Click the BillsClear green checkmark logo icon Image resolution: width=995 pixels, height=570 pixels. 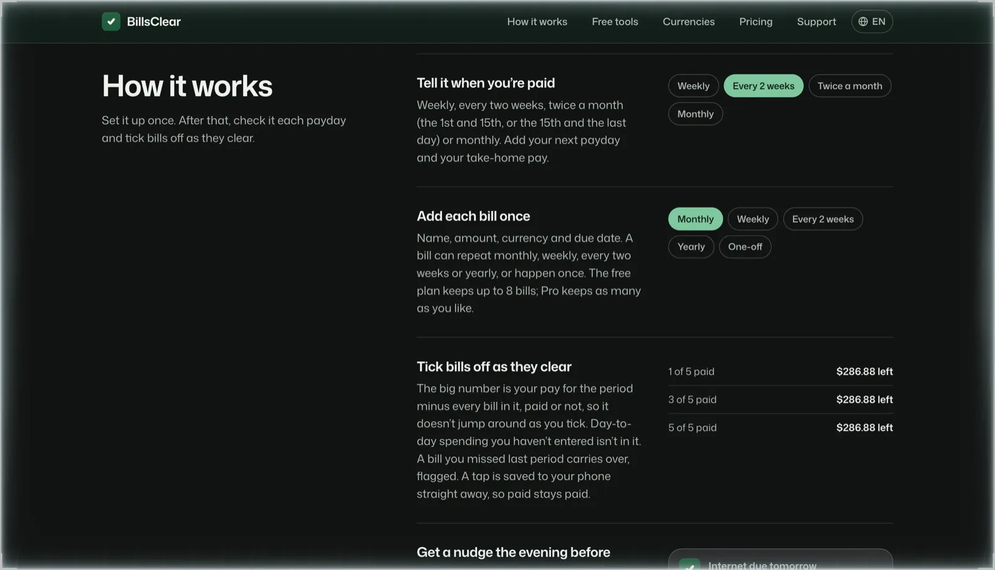click(x=111, y=22)
